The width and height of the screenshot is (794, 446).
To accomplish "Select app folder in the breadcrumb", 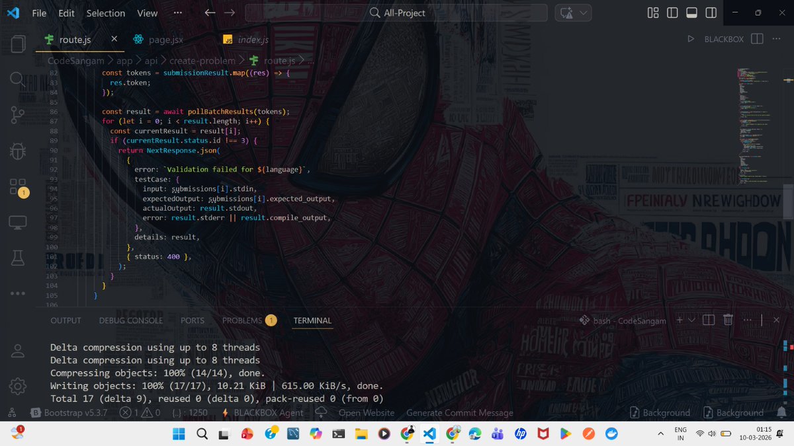I will point(124,60).
